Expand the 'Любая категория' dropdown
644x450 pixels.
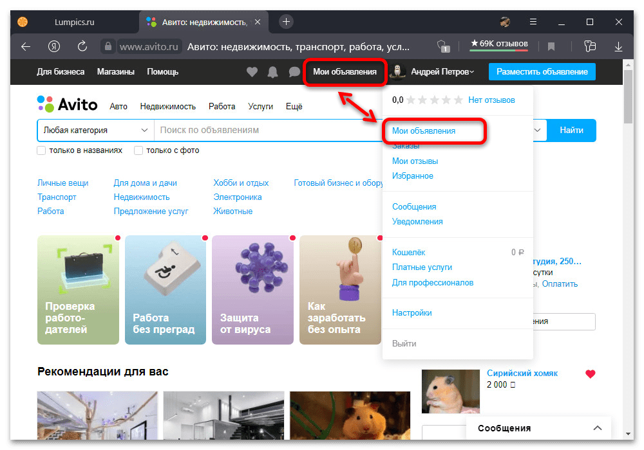pos(95,130)
